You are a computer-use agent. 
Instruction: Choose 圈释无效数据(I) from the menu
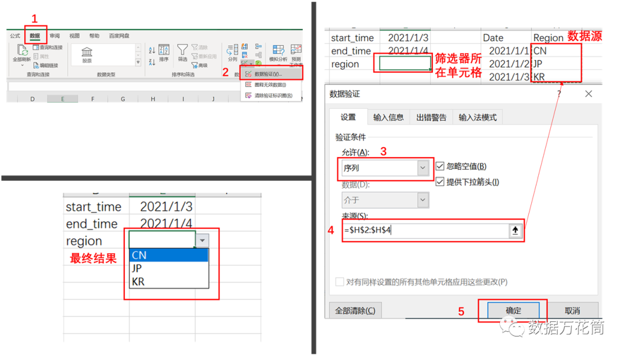[x=271, y=85]
